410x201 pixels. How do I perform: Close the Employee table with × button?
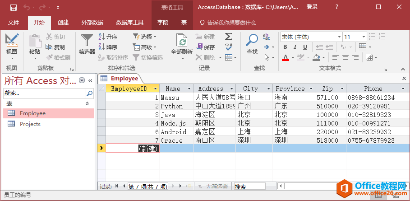coord(404,78)
